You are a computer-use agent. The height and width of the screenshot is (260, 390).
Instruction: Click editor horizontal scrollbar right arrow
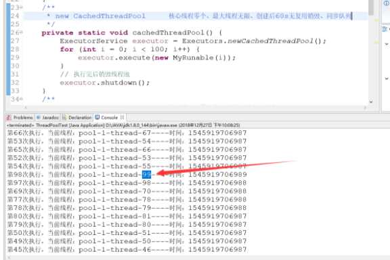365,107
